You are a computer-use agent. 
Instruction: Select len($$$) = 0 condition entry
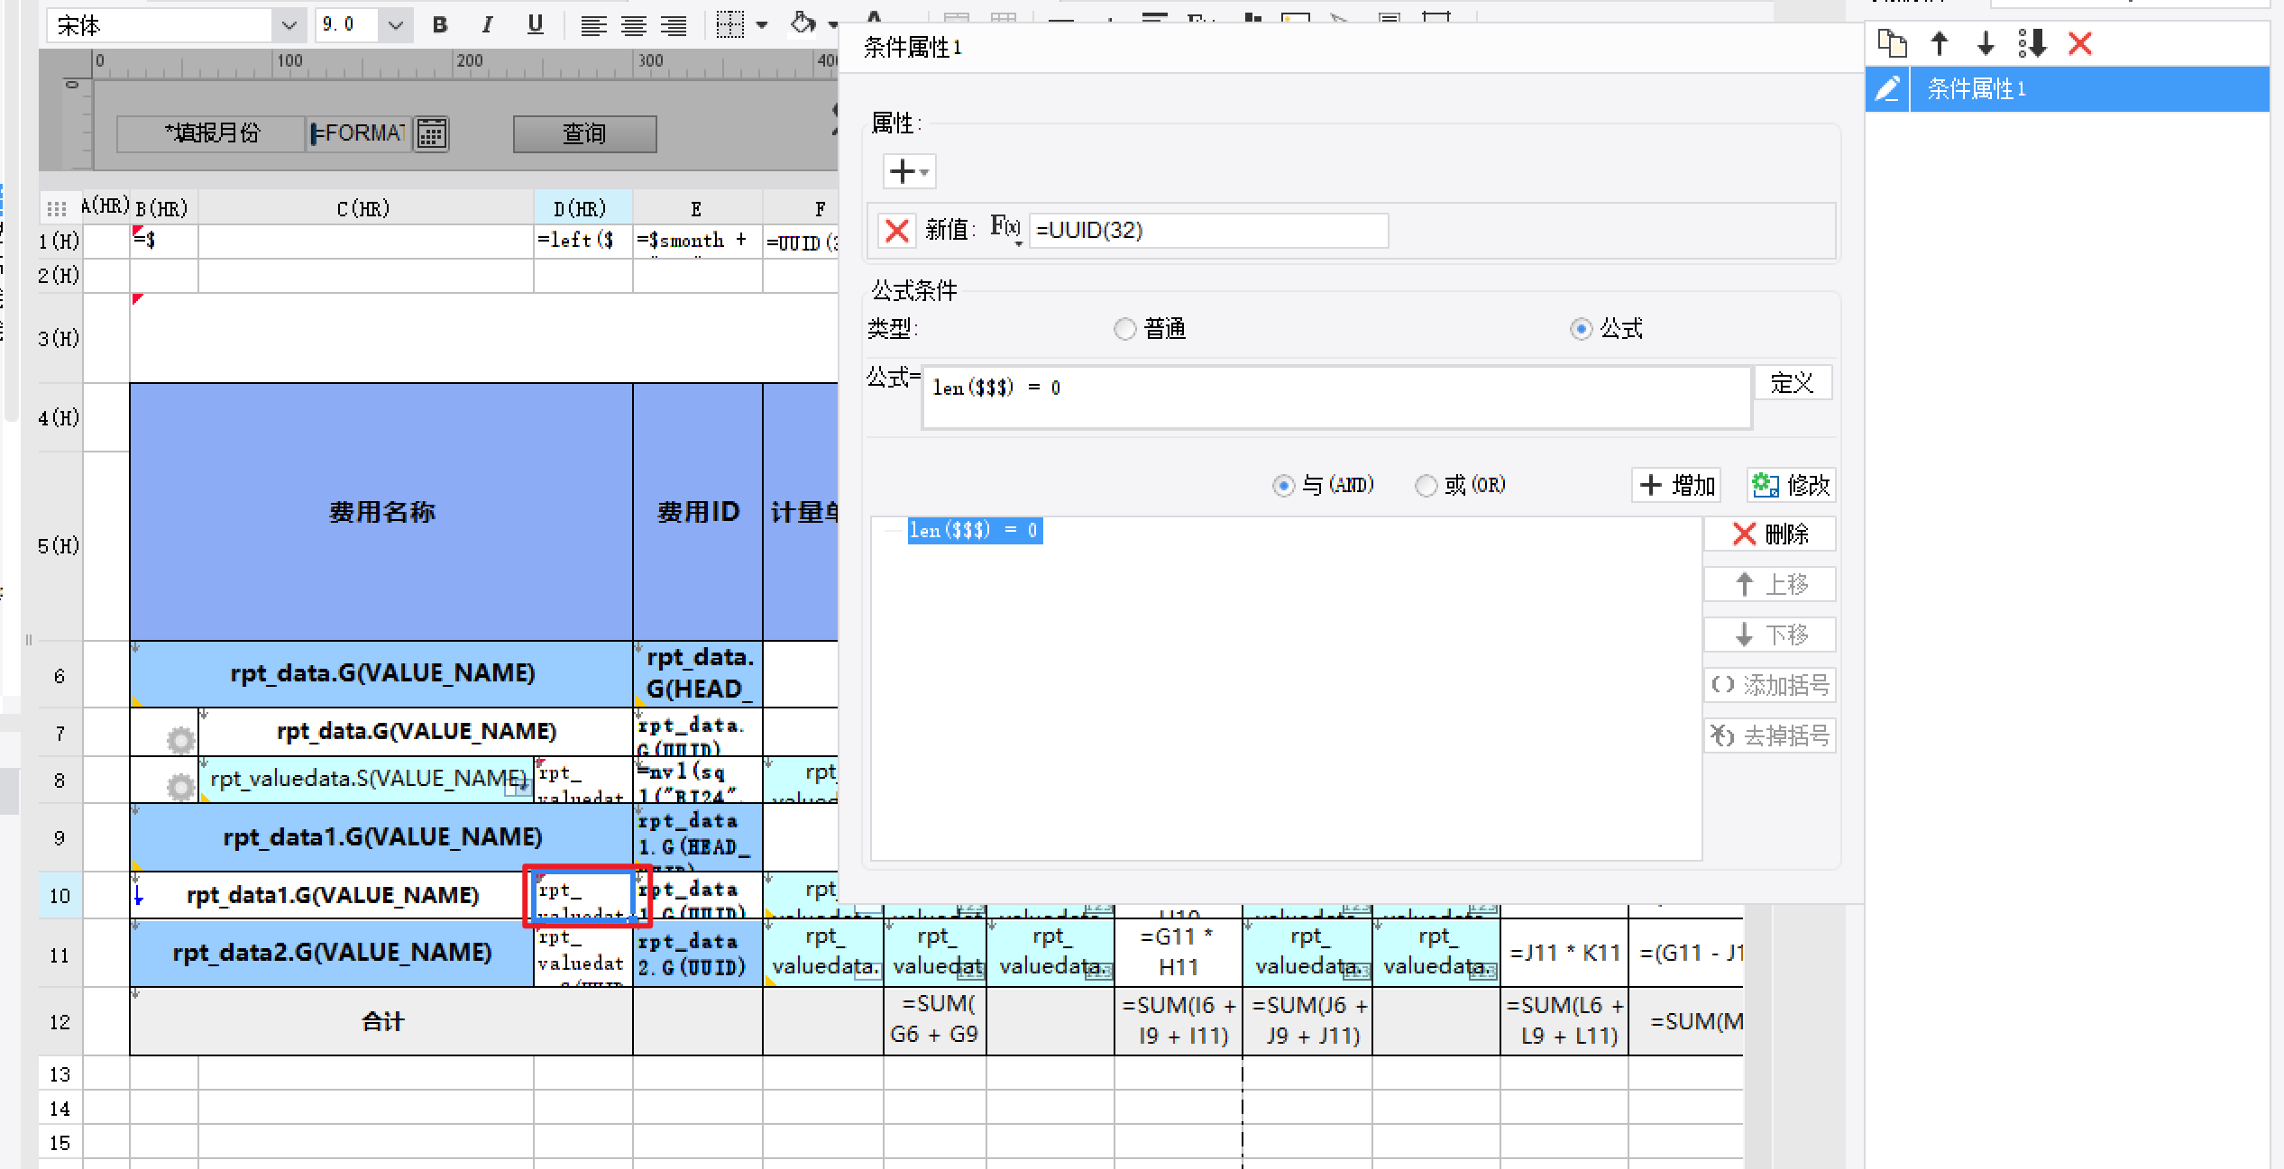(x=975, y=530)
